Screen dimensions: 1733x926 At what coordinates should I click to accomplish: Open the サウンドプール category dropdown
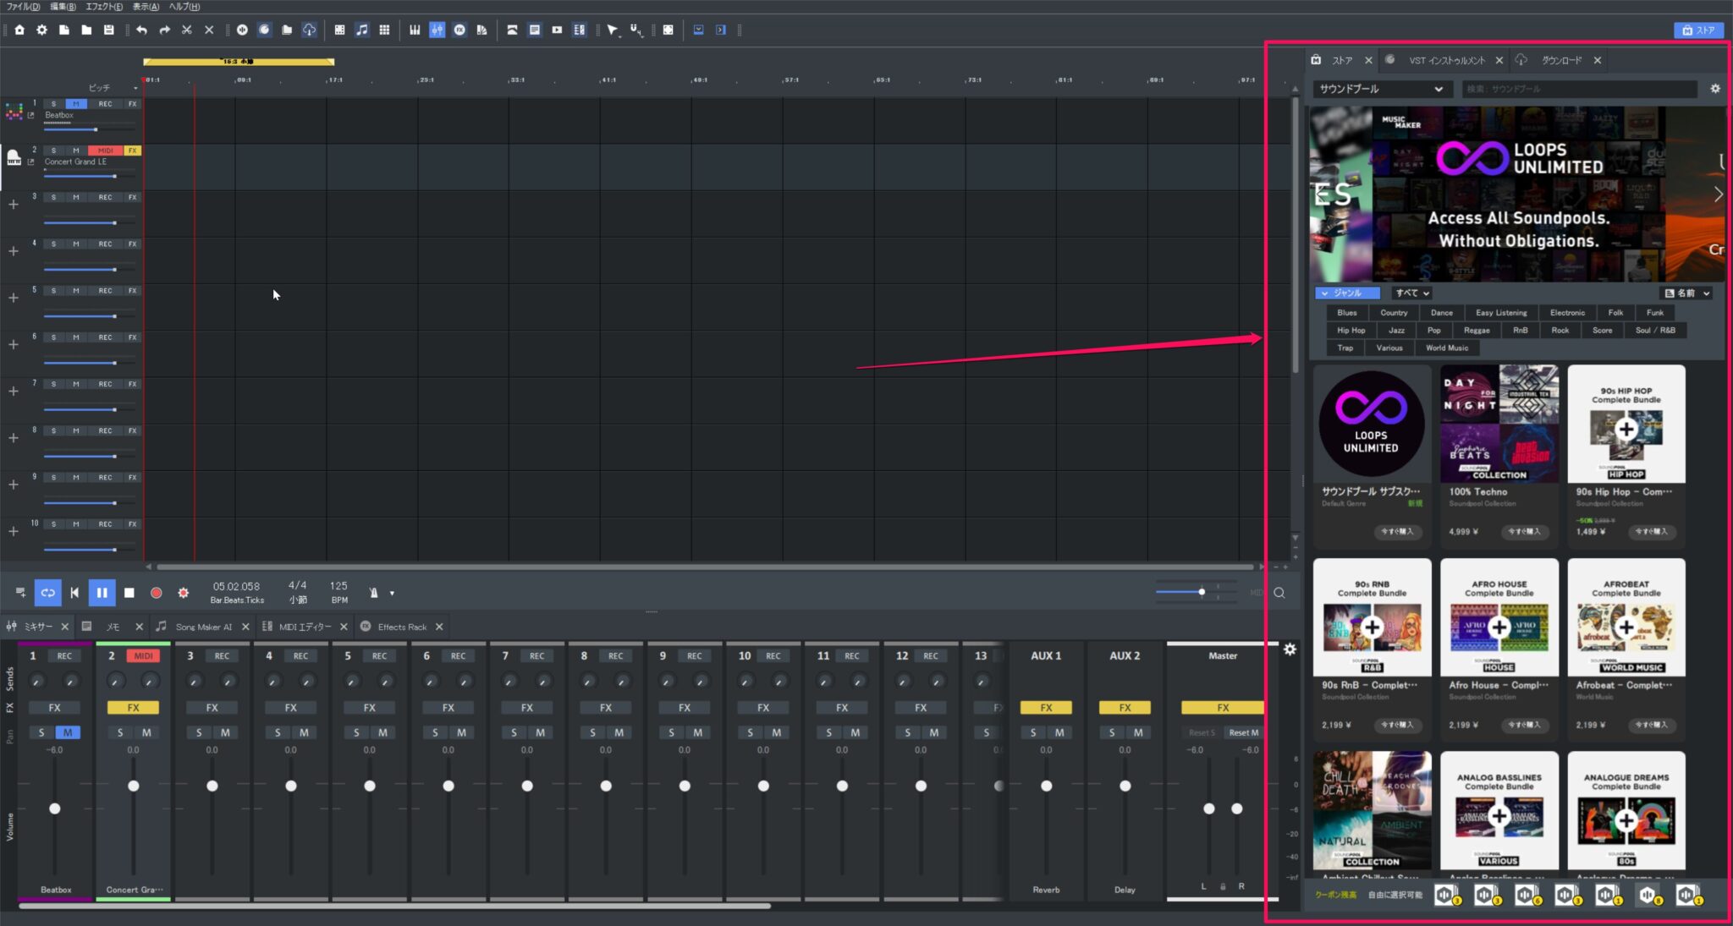point(1383,89)
